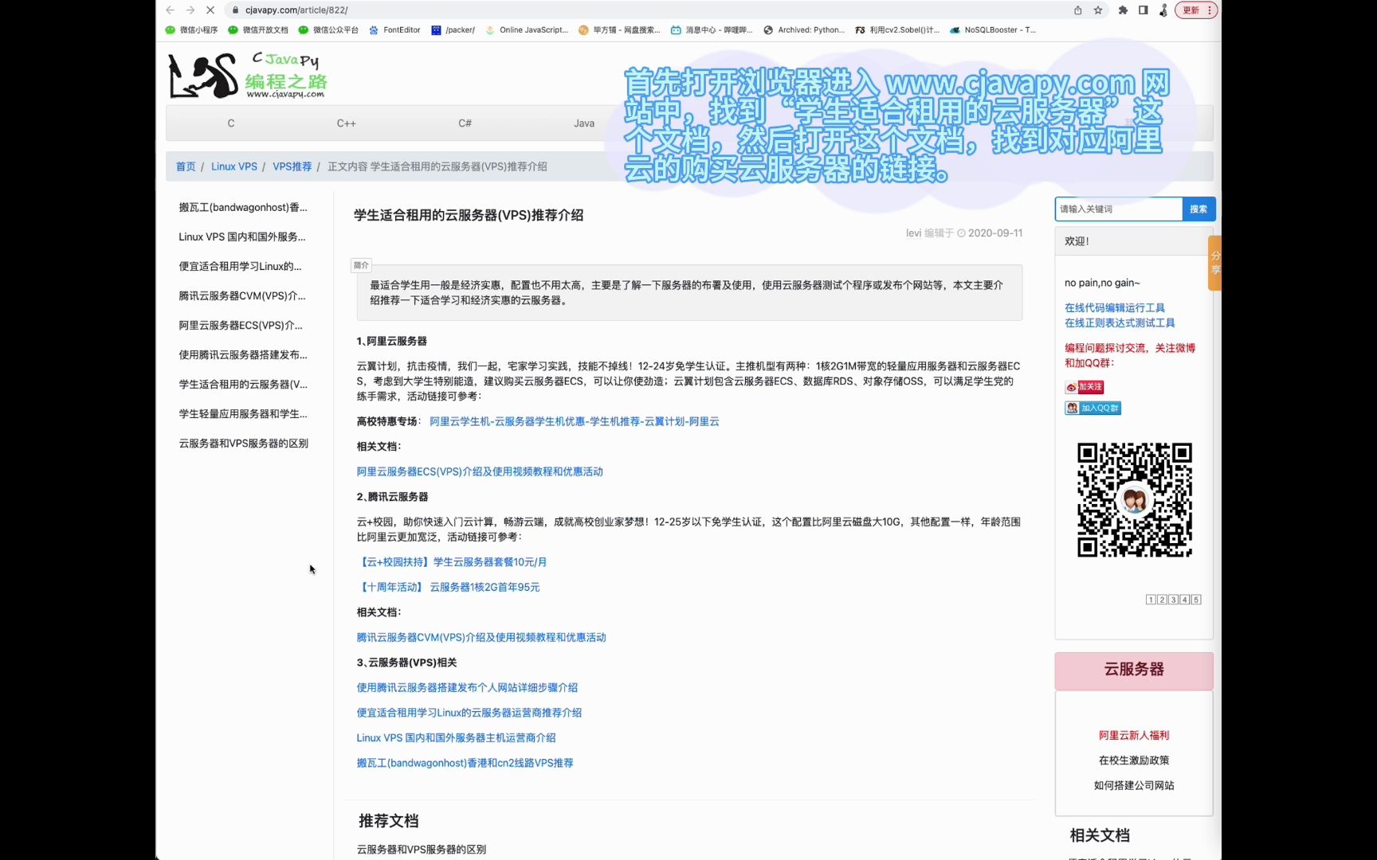This screenshot has width=1377, height=860.
Task: Open 在线正则表达式测试工具 link
Action: point(1120,322)
